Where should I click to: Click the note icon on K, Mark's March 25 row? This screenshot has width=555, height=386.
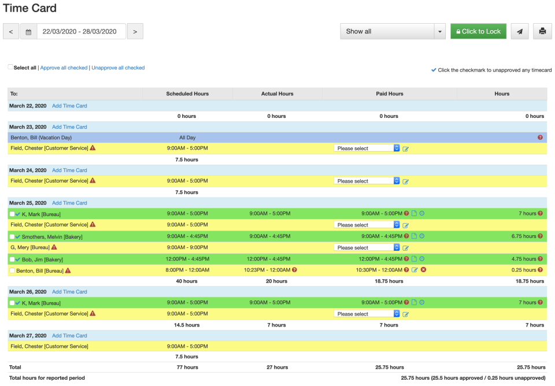pyautogui.click(x=414, y=213)
